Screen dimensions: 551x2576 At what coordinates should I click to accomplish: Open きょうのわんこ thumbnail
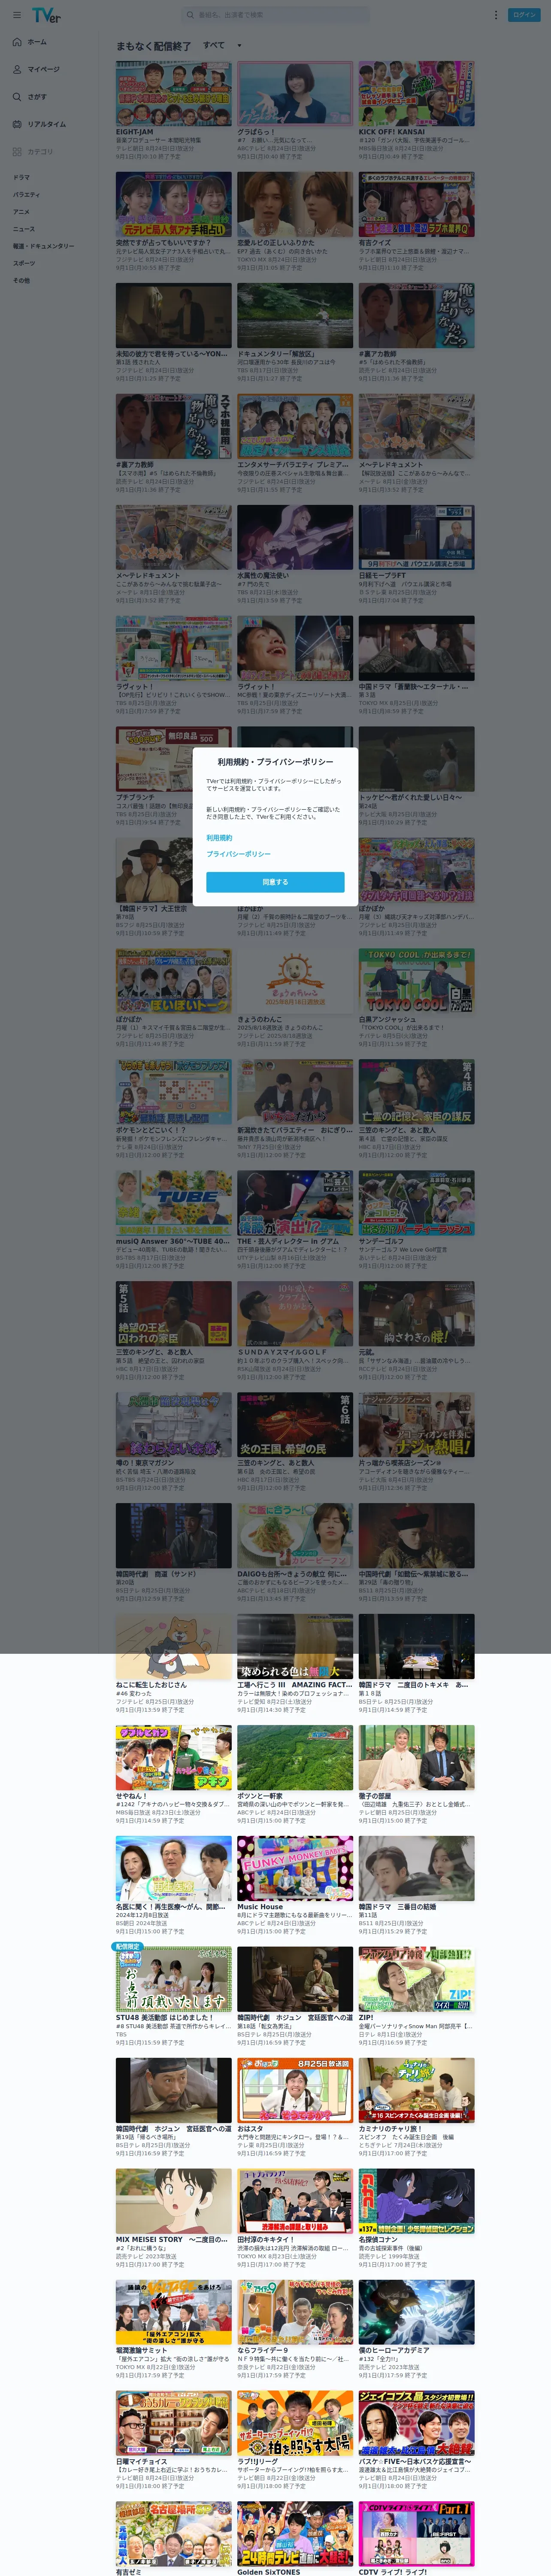point(295,981)
